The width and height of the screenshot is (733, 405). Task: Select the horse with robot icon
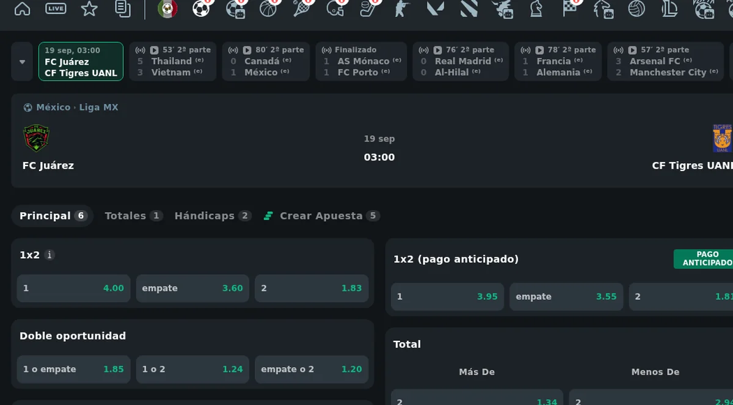(604, 9)
